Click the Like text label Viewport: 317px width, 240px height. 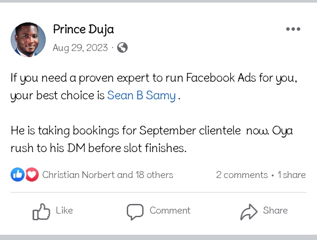tap(64, 211)
